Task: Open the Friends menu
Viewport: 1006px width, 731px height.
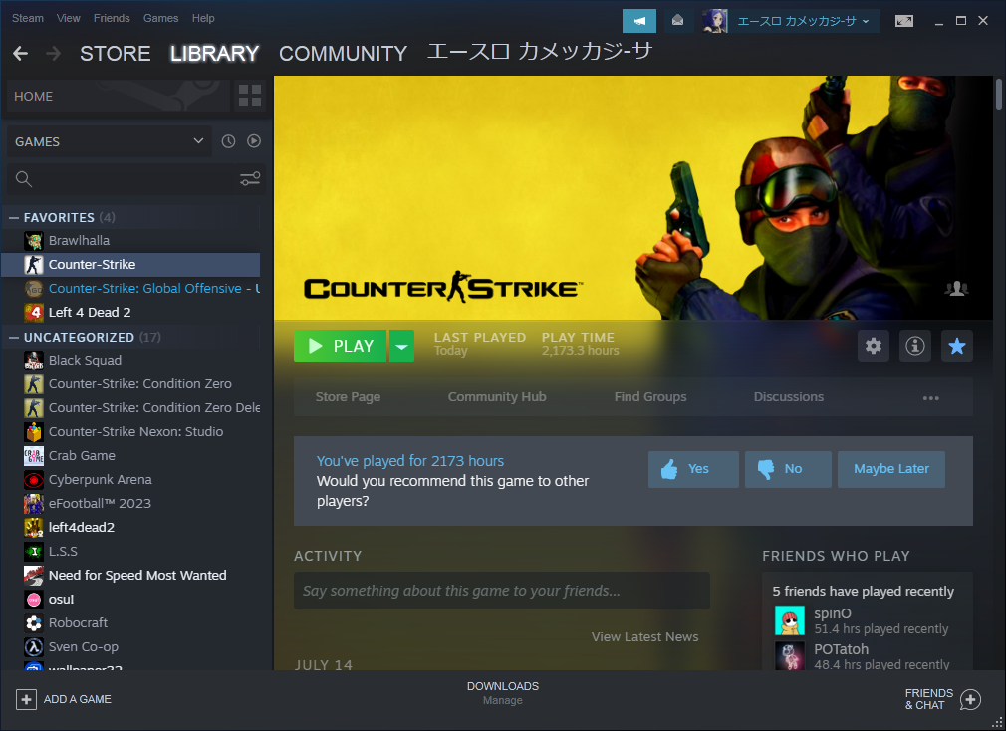Action: [x=112, y=18]
